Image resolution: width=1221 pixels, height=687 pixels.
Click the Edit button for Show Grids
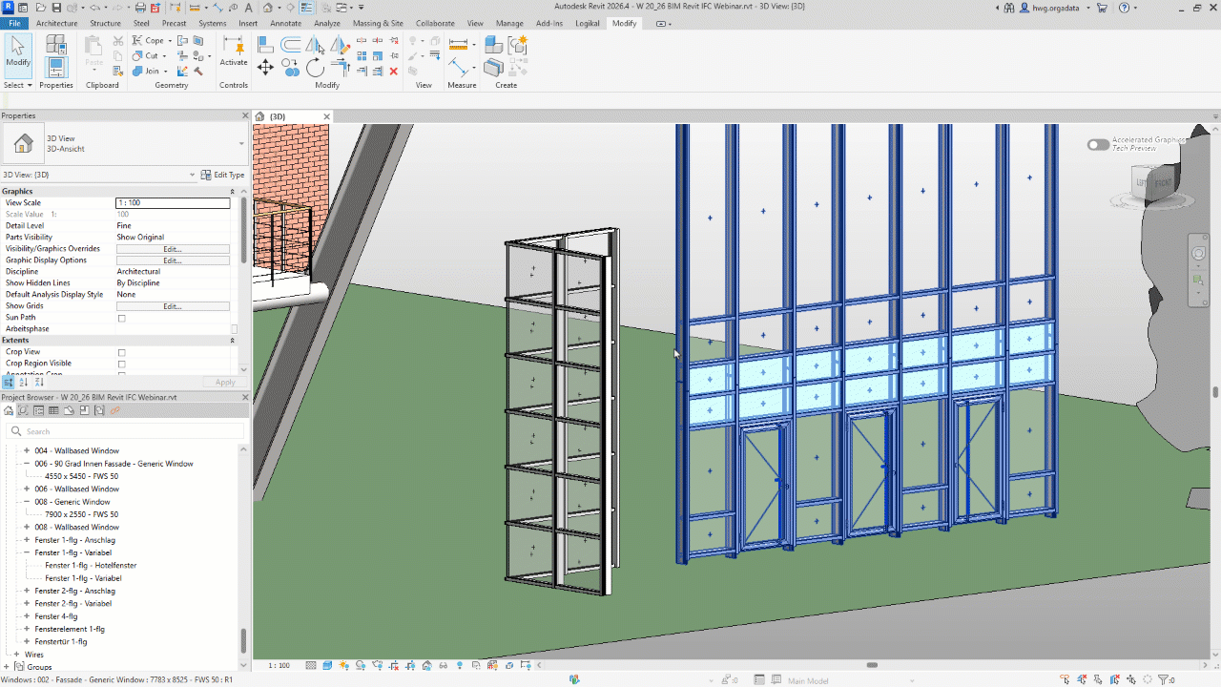[173, 306]
